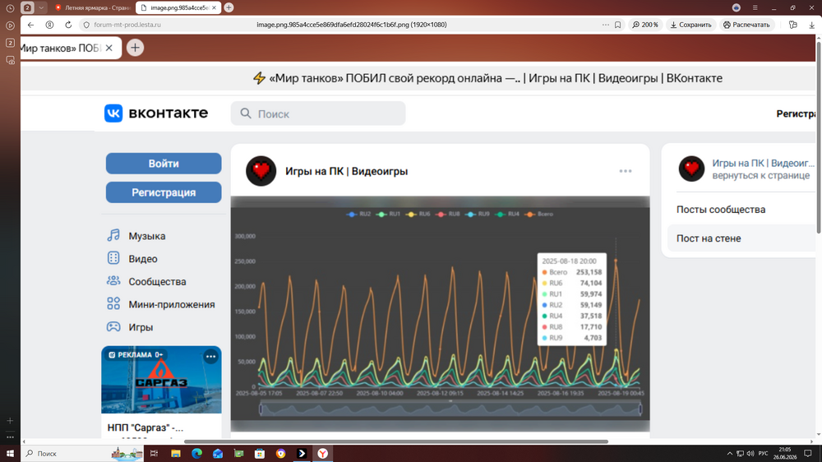Open the browser downloads panel
The image size is (822, 462).
[x=811, y=25]
